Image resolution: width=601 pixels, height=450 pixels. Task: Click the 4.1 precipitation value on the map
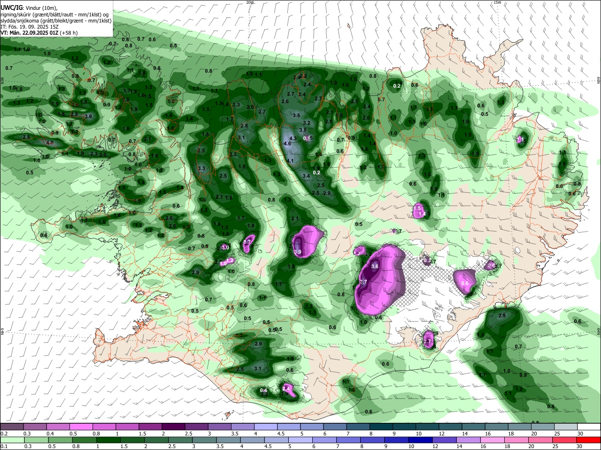point(290,161)
